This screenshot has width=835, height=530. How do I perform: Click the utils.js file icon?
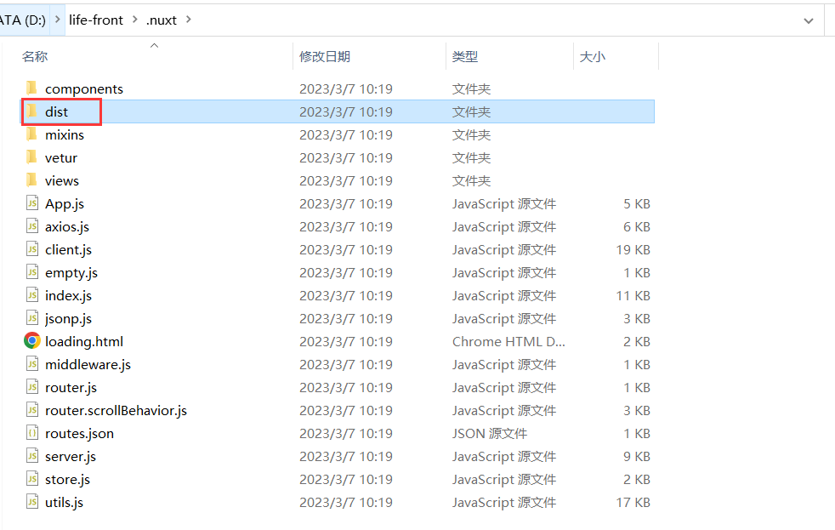(x=32, y=501)
